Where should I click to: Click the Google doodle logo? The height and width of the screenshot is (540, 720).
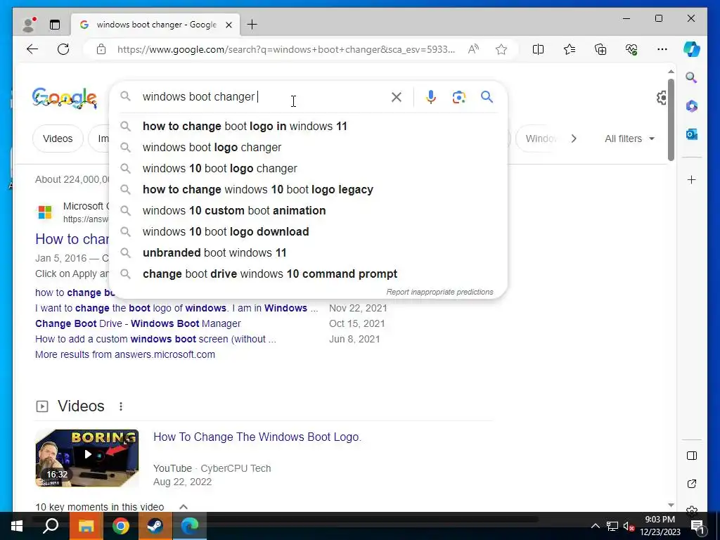[64, 98]
